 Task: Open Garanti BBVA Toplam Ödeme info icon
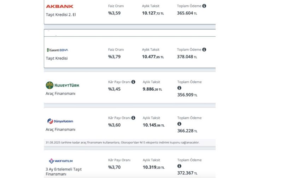tap(204, 49)
